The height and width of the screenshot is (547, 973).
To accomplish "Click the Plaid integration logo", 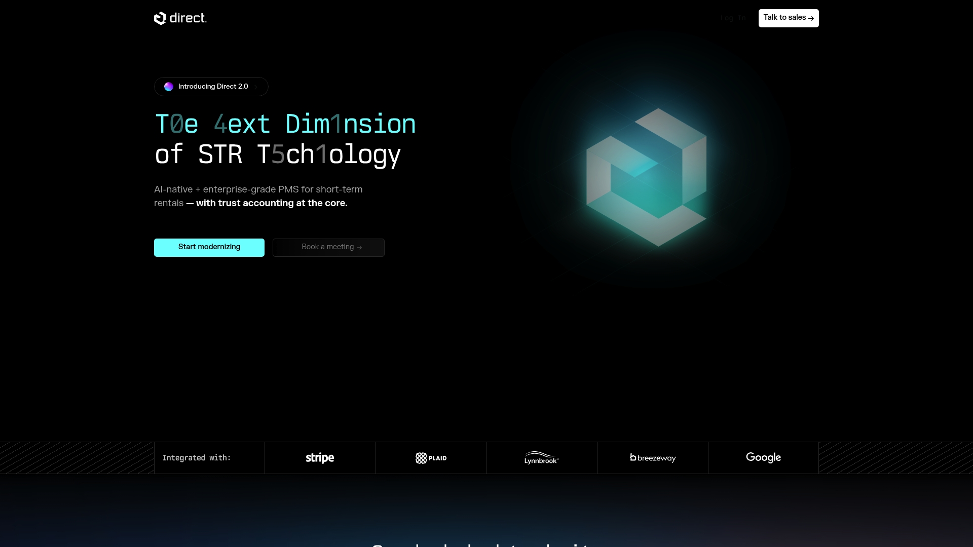I will click(x=431, y=458).
